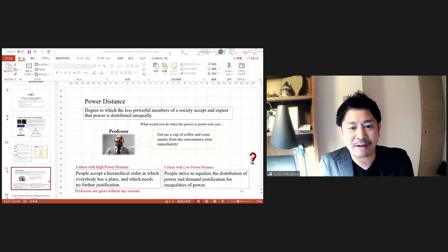Expand the レイアウト (Layout) dropdown
The image size is (448, 252).
point(43,64)
